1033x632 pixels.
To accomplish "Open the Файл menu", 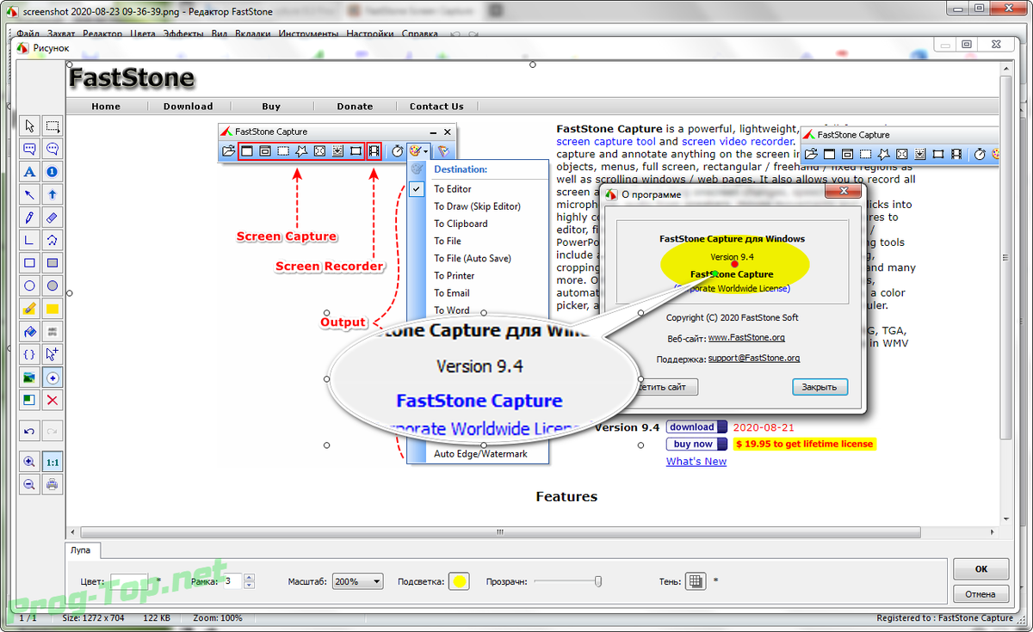I will click(28, 34).
